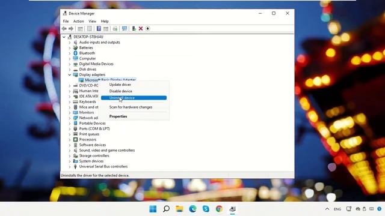Open Skype from the taskbar

(x=206, y=209)
